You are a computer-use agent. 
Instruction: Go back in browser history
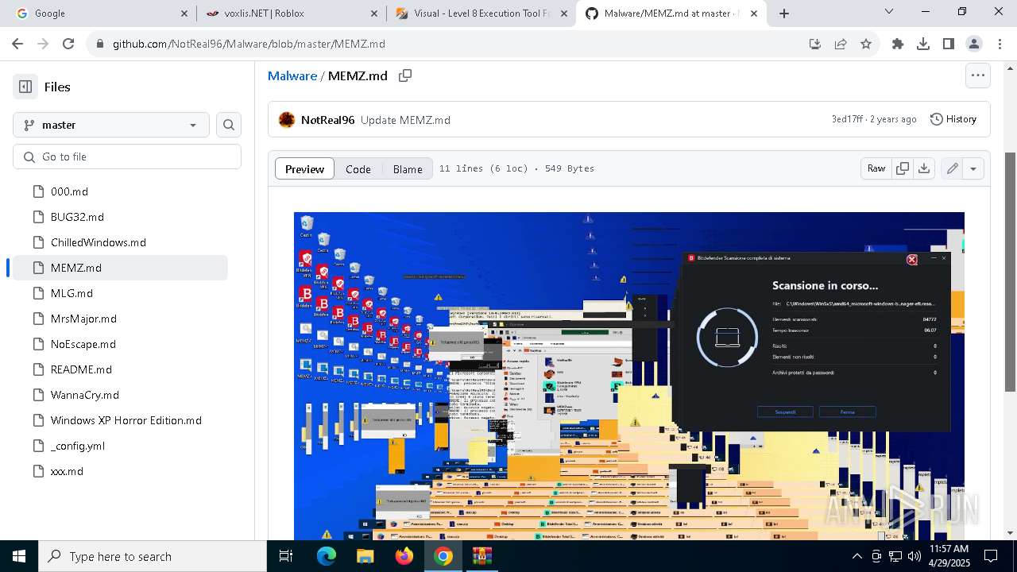[17, 44]
